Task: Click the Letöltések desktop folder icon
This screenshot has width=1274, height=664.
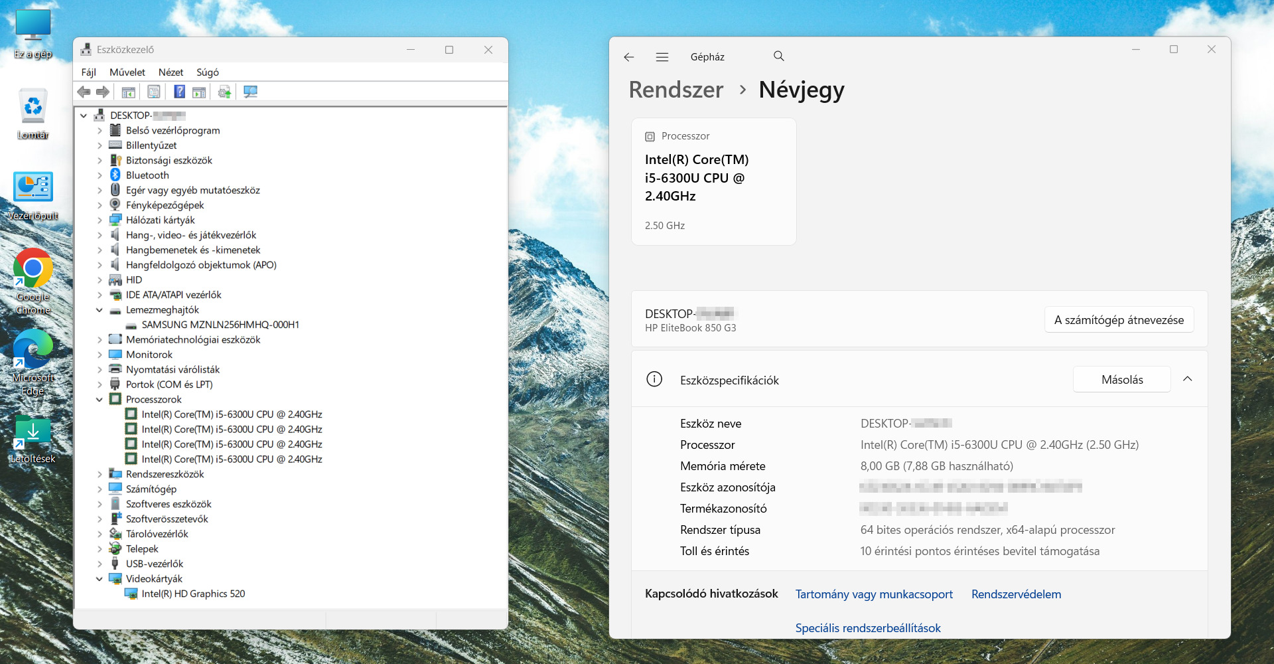Action: coord(33,439)
